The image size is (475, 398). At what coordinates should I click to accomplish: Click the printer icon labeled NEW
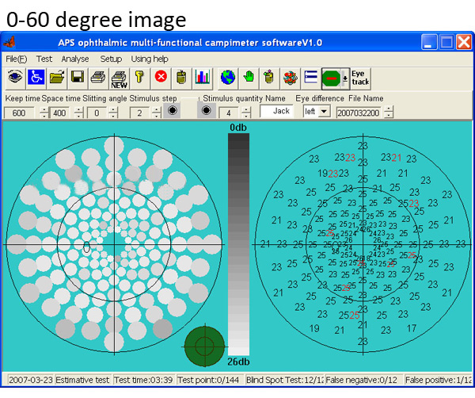[x=119, y=78]
